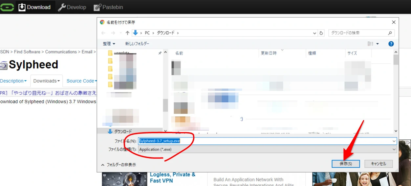Click the Sylpheed page heading
Image resolution: width=411 pixels, height=186 pixels.
coord(33,65)
